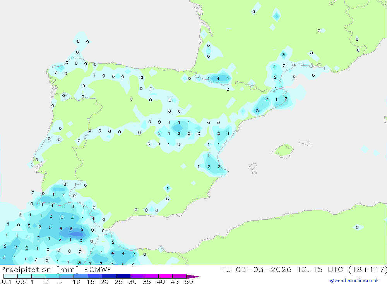Click the 15 to 20 mm legend swatch
This screenshot has height=284, width=387.
coord(95,276)
